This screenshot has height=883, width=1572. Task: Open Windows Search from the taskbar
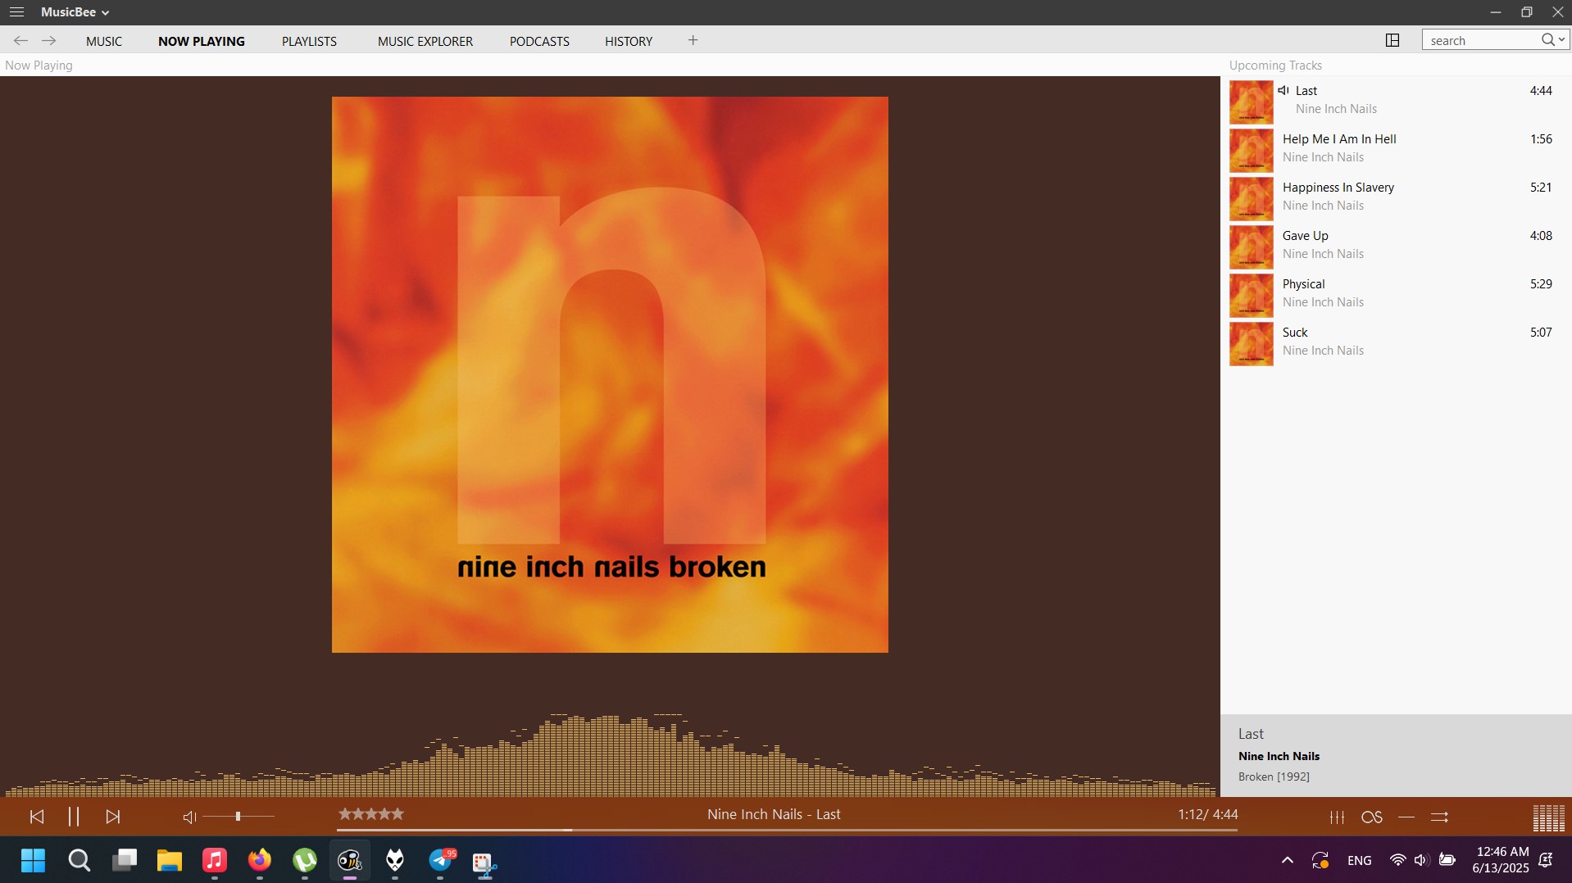tap(79, 860)
